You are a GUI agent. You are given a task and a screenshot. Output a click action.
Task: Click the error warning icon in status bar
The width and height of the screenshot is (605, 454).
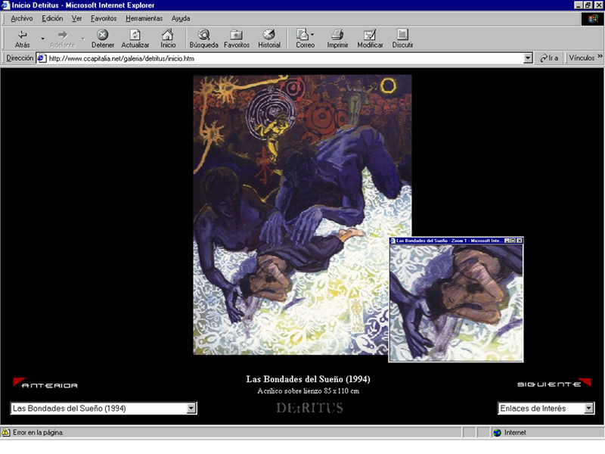point(6,432)
